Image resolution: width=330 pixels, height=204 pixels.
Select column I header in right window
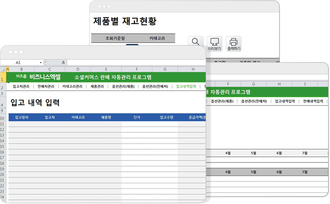coord(305,84)
